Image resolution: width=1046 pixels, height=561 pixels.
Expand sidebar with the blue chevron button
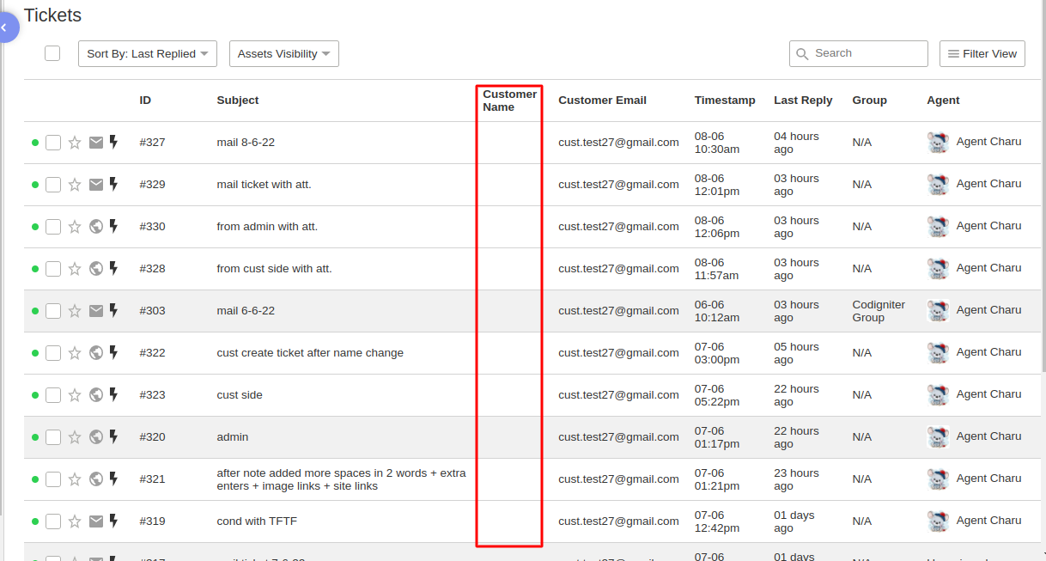pos(7,27)
